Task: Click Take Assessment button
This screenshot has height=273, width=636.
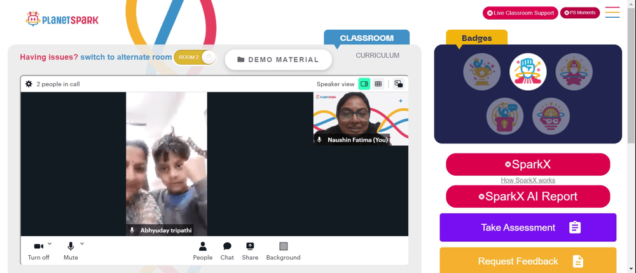Action: pyautogui.click(x=528, y=228)
